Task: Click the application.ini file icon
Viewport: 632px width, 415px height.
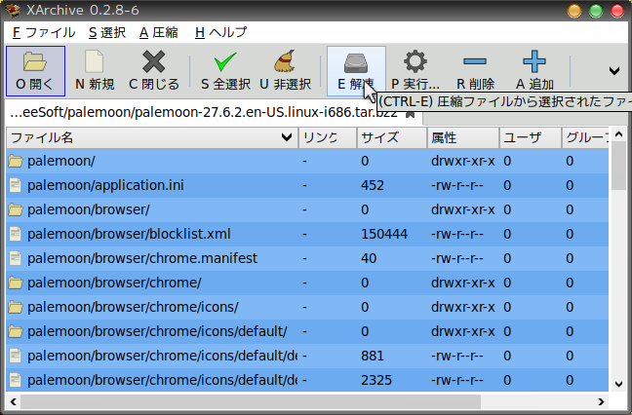Action: (x=16, y=185)
